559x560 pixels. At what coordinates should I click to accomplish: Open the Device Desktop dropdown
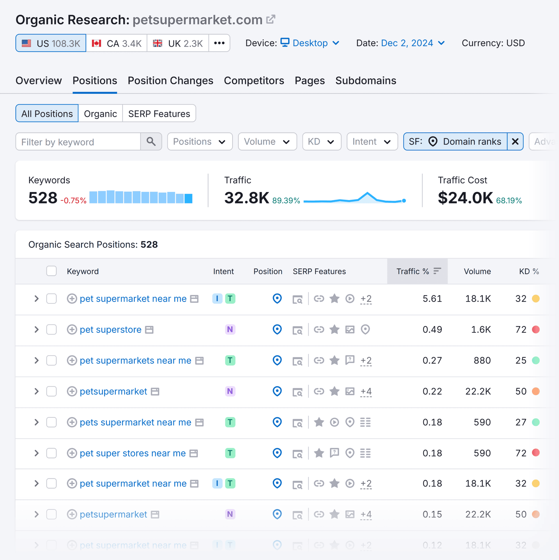click(x=310, y=43)
